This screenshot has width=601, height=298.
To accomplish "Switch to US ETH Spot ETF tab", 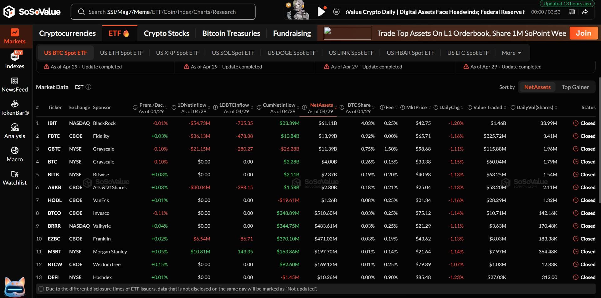I will click(121, 53).
